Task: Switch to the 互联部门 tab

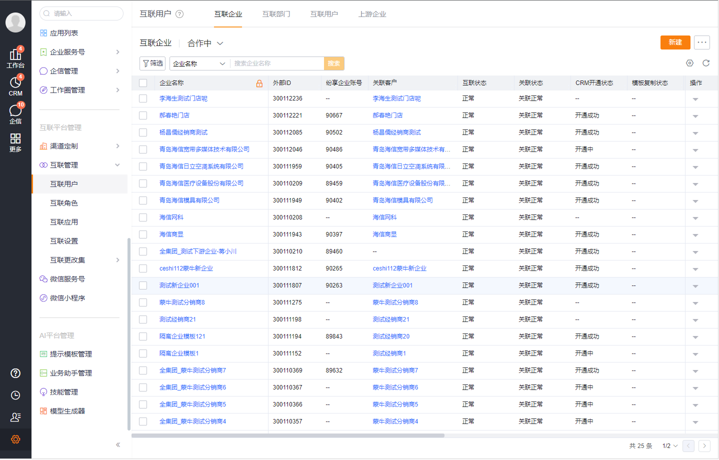Action: click(276, 14)
